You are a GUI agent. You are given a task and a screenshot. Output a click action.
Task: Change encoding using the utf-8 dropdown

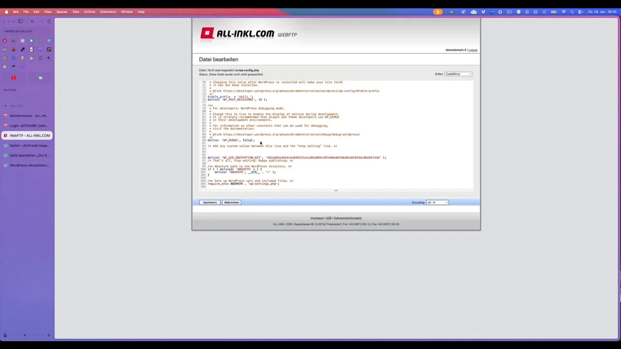(436, 202)
